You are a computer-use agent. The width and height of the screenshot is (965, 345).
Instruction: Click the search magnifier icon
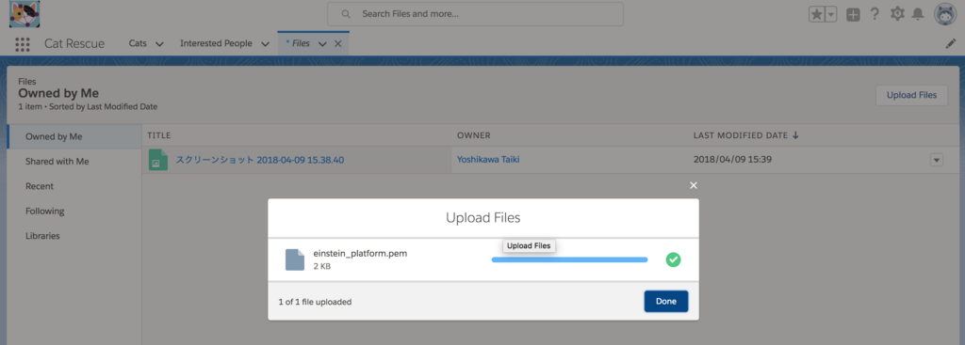[346, 13]
